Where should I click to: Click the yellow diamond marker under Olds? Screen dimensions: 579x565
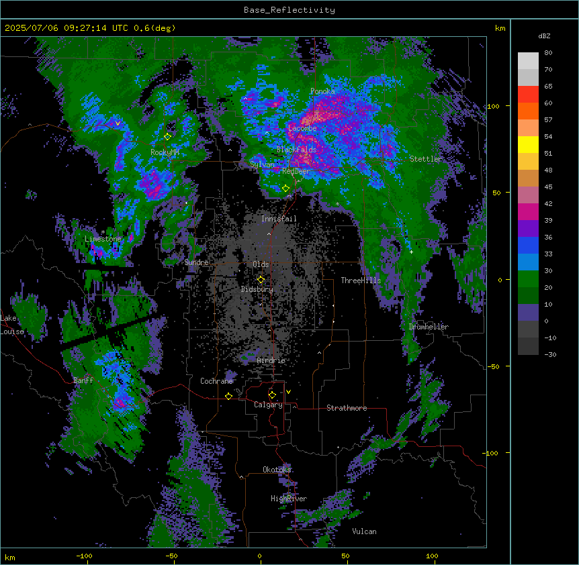click(x=261, y=279)
